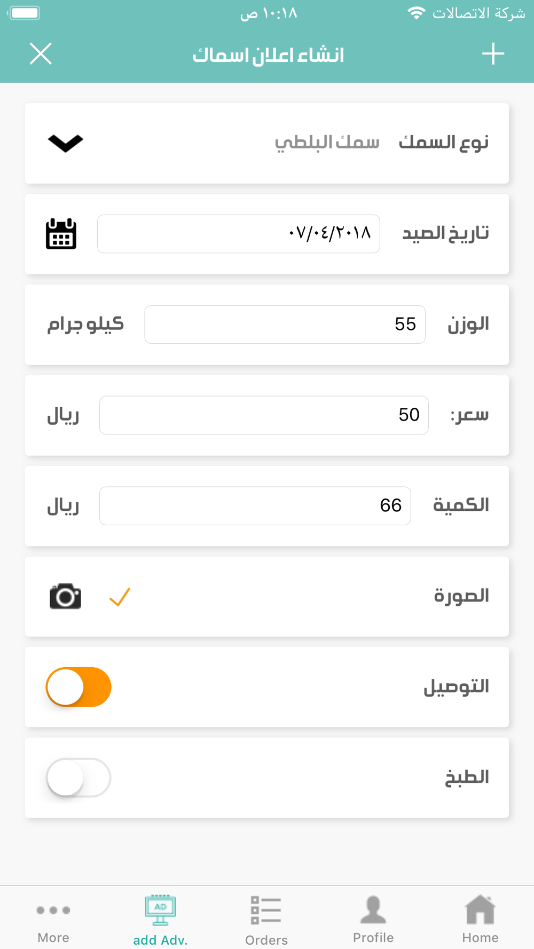Click the orange photo checkmark

click(120, 597)
